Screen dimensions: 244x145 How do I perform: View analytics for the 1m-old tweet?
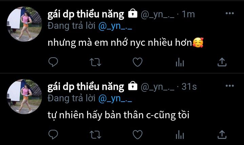(180, 62)
